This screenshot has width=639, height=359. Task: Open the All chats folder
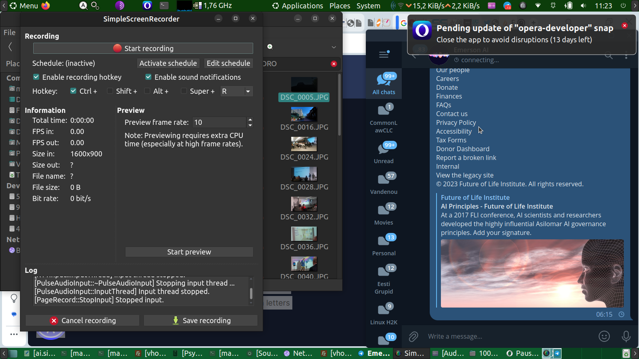coord(384,84)
